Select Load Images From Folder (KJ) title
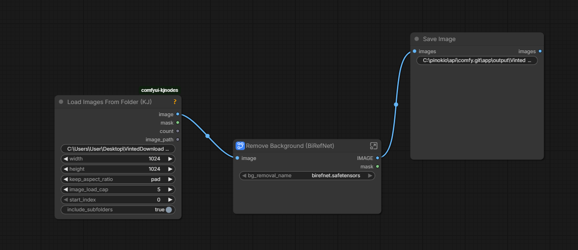Screen dimensions: 578x250 click(x=109, y=102)
